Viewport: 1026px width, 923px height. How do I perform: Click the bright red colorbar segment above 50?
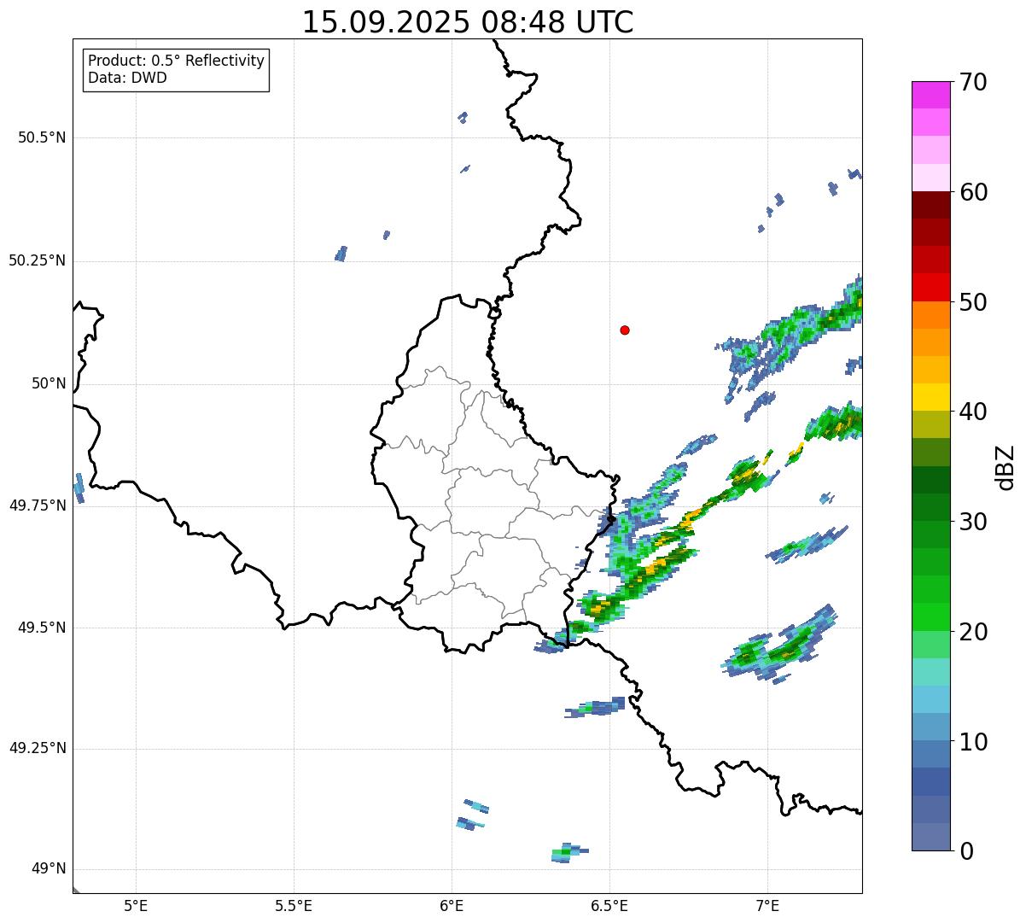click(x=930, y=288)
